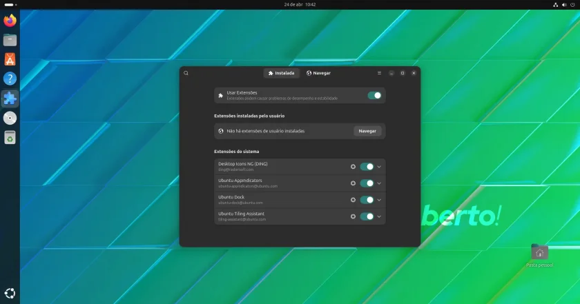Turn off Ubuntu Tiling Assistant extension
The height and width of the screenshot is (304, 580).
click(367, 216)
